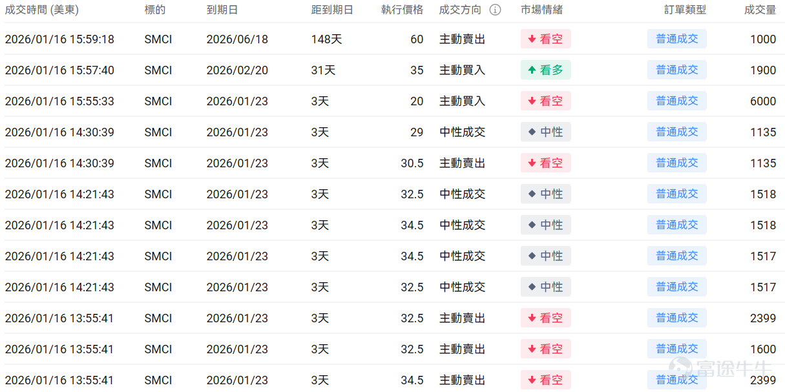Select the 148天 days-to-expiry cell
Screen dimensions: 785x392
pyautogui.click(x=326, y=39)
